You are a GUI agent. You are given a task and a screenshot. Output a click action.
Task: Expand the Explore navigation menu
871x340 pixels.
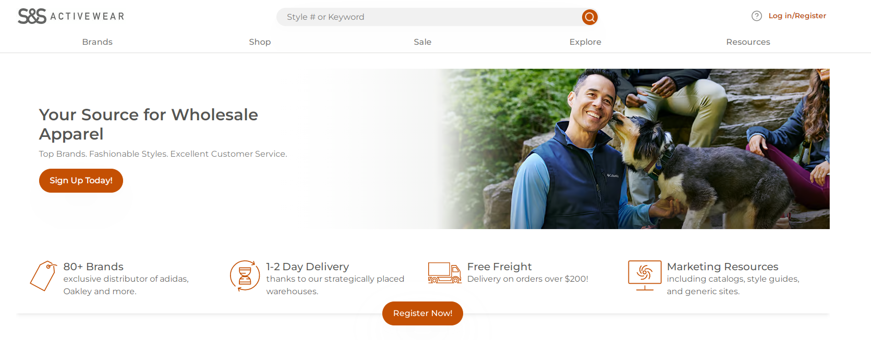point(585,42)
